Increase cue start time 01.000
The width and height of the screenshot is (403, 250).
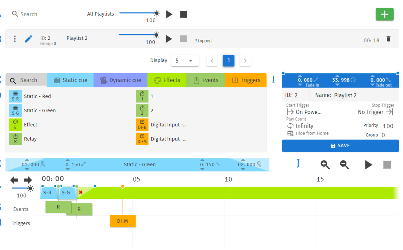pos(27,160)
